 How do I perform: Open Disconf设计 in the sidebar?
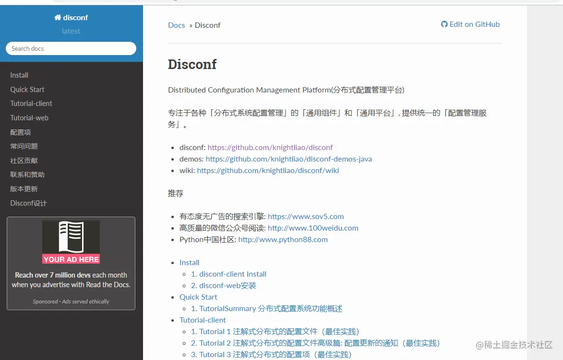tap(29, 203)
